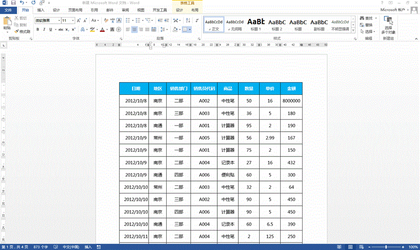Open the font name dropdown
The height and width of the screenshot is (250, 420).
(59, 20)
